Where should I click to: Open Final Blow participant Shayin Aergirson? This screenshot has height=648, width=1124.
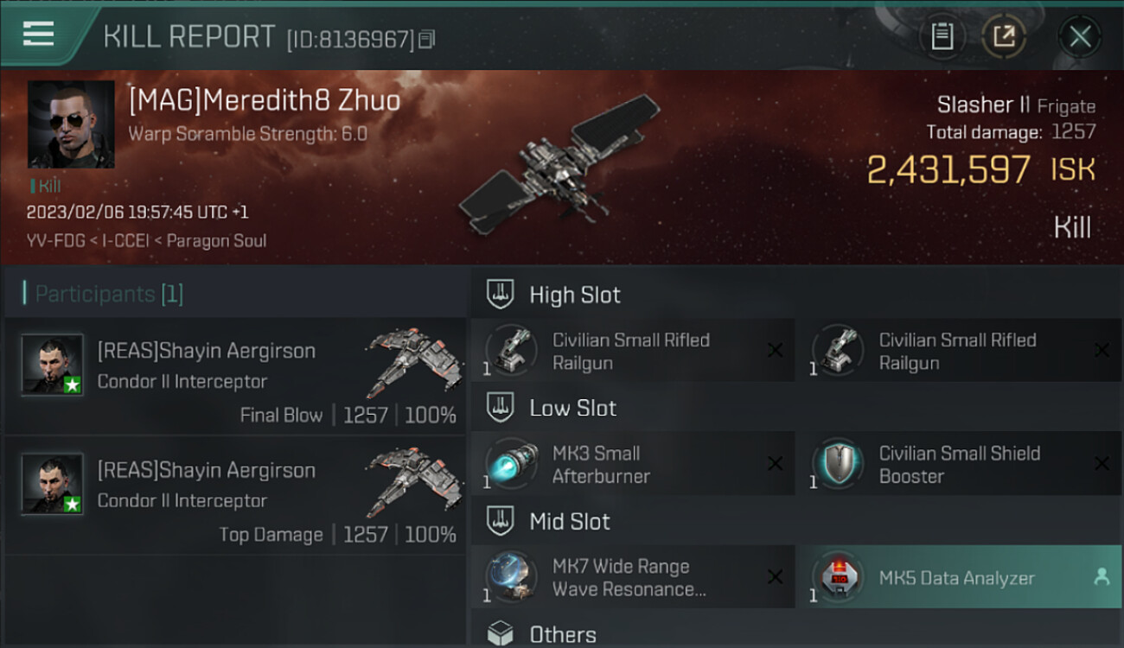(235, 377)
